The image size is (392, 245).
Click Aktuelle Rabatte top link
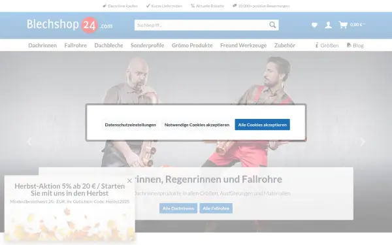tap(208, 6)
